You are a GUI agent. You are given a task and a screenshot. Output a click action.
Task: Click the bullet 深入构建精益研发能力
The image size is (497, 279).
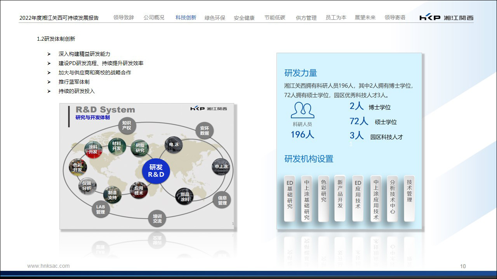pos(84,54)
